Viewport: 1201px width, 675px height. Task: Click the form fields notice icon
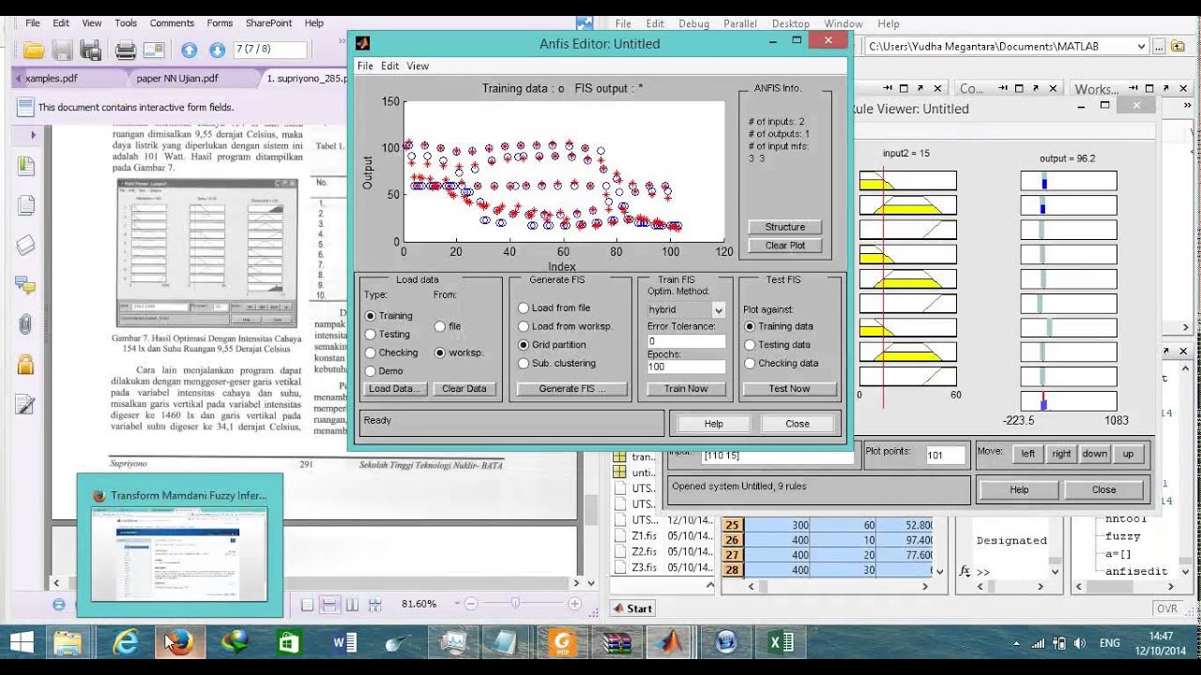pos(25,107)
